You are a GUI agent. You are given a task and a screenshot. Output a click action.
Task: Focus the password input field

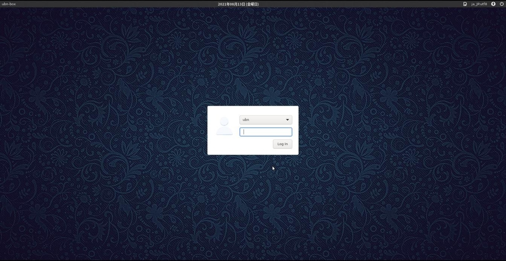[266, 132]
